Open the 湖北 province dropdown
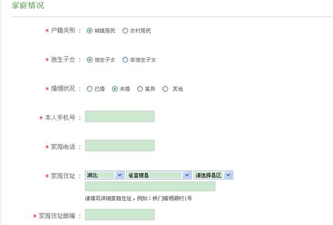This screenshot has width=333, height=225. (x=105, y=175)
